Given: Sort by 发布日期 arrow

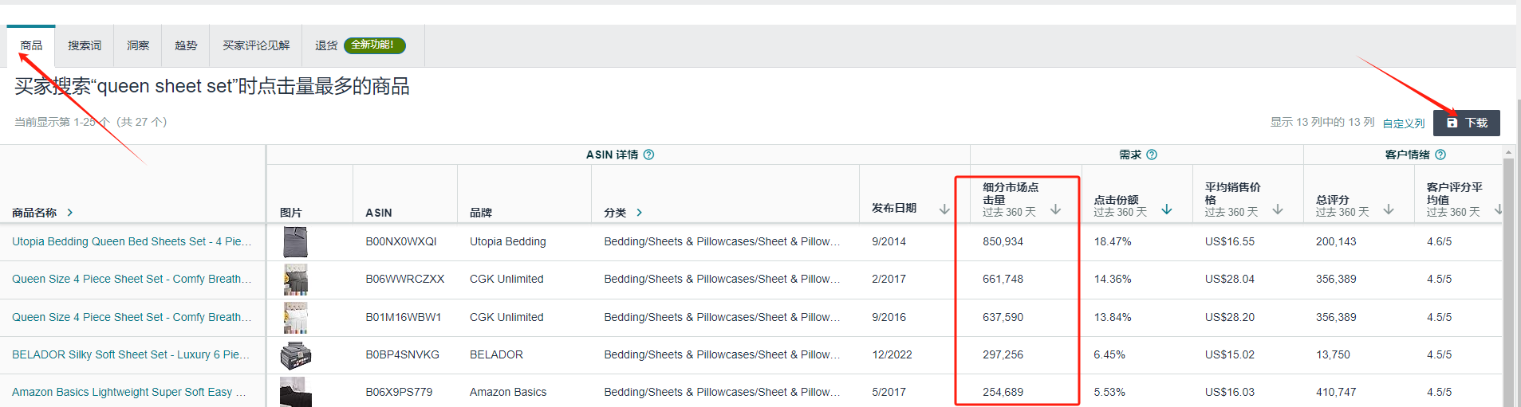Looking at the screenshot, I should 944,209.
